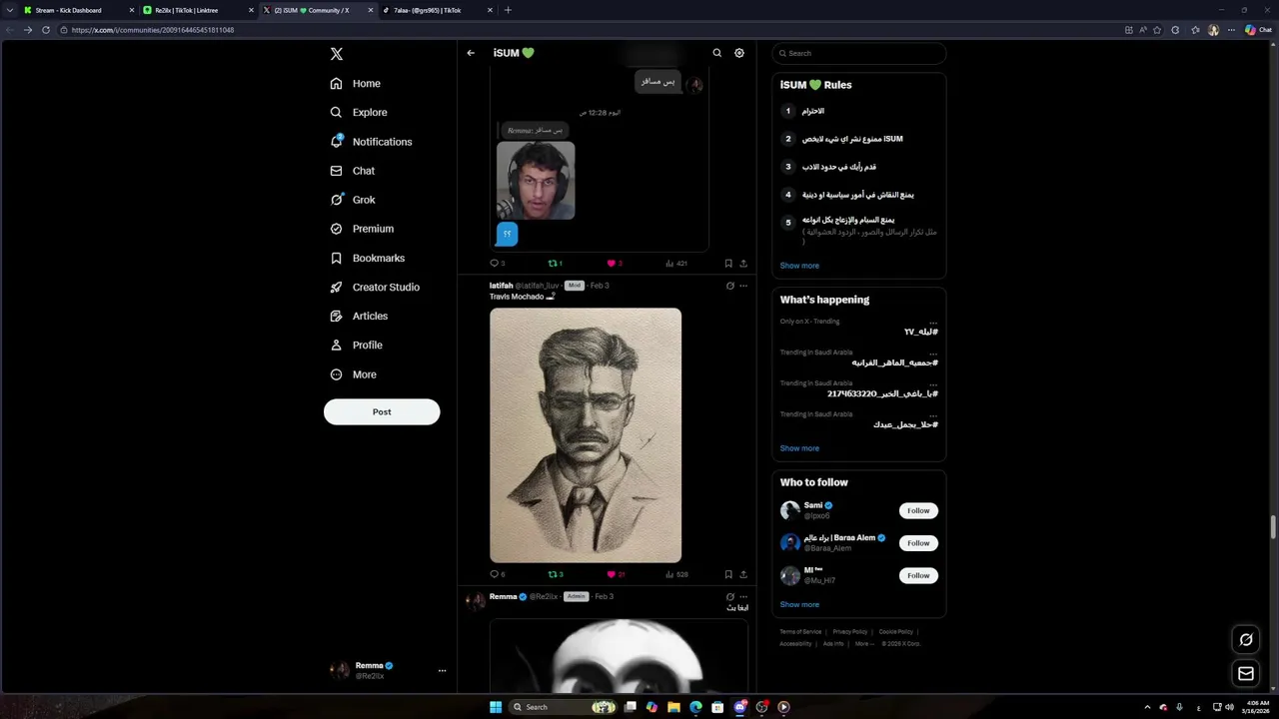Open Cookie Policy link

pos(896,632)
